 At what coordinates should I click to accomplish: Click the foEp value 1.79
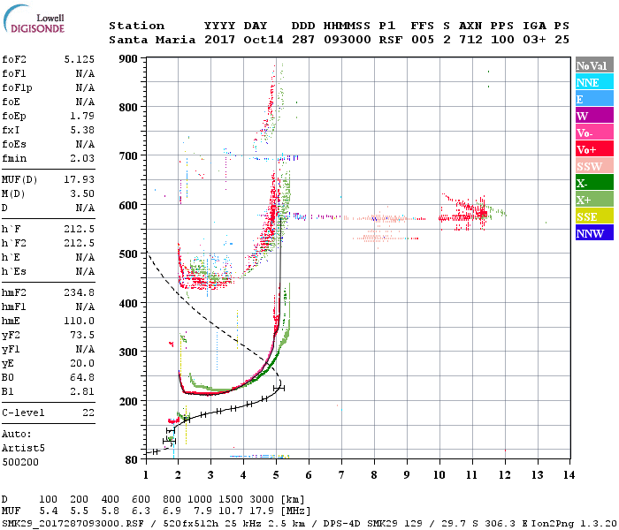coord(82,116)
